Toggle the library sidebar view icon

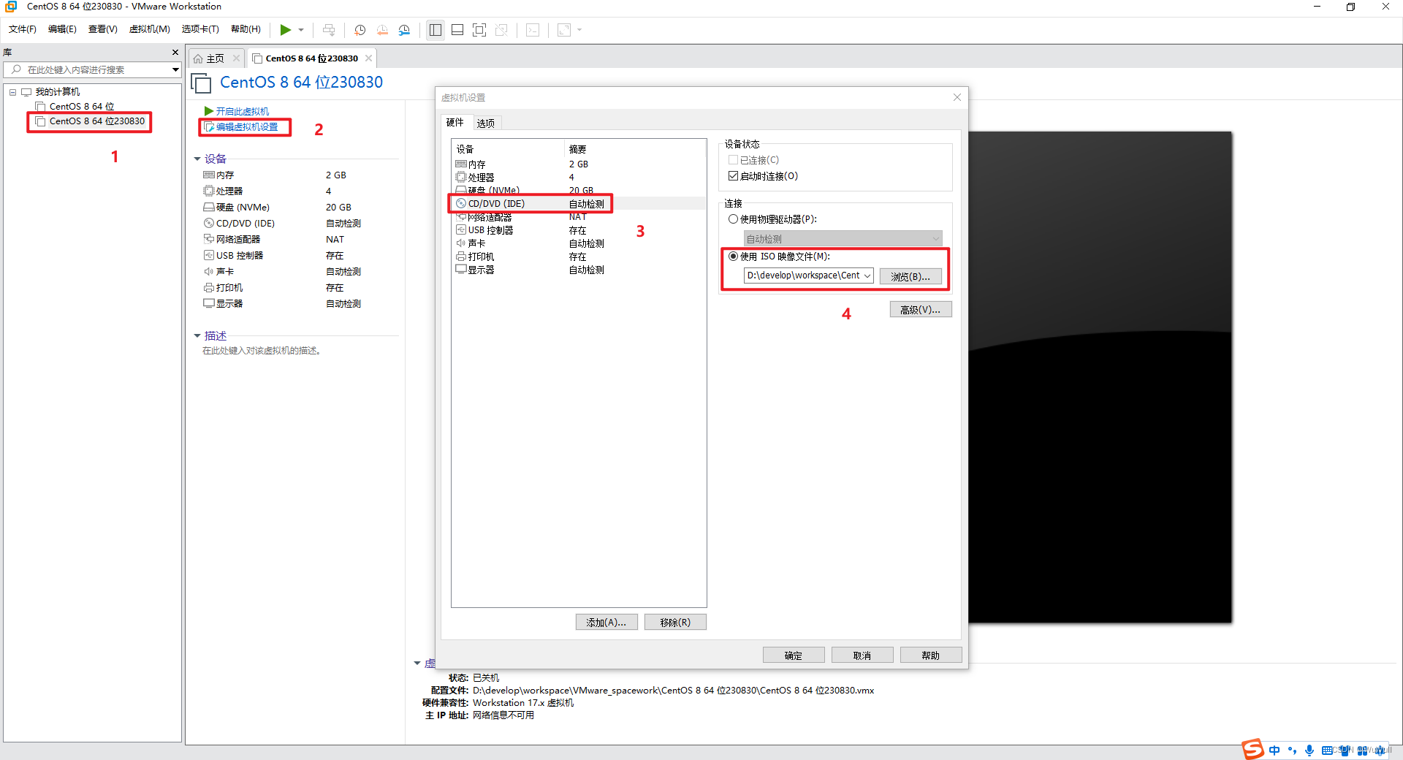436,30
